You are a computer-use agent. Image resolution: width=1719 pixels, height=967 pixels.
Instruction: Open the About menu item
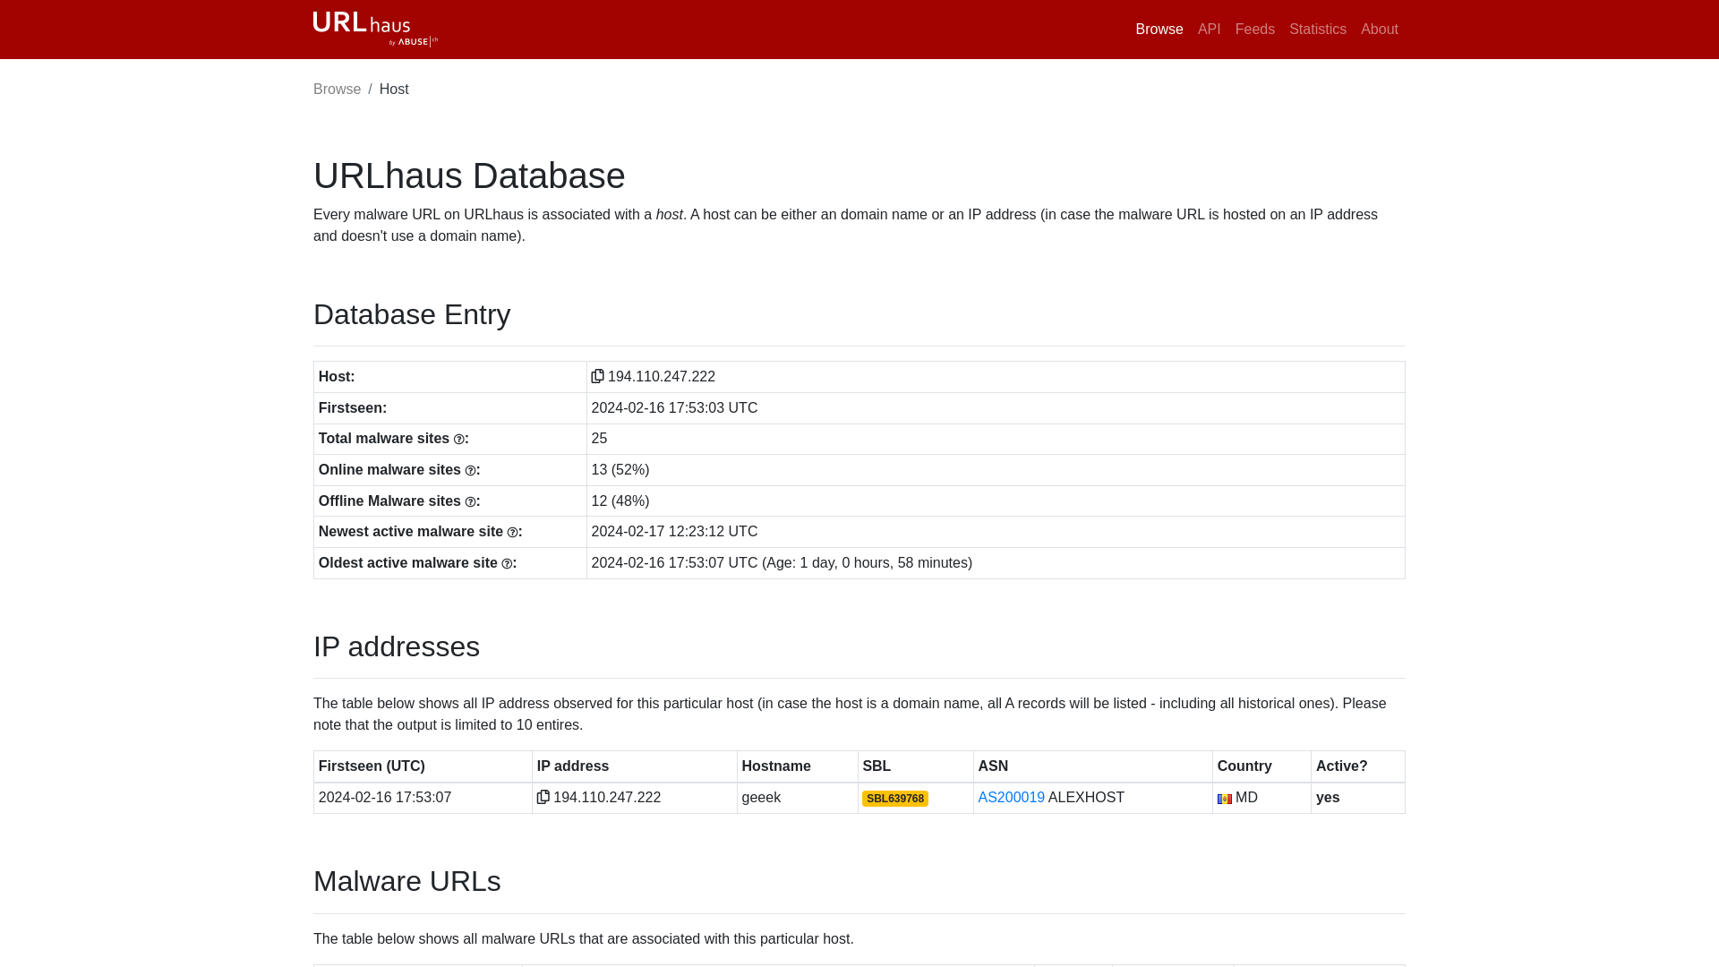tap(1379, 30)
